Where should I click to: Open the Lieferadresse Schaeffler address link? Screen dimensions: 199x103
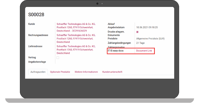[76, 46]
